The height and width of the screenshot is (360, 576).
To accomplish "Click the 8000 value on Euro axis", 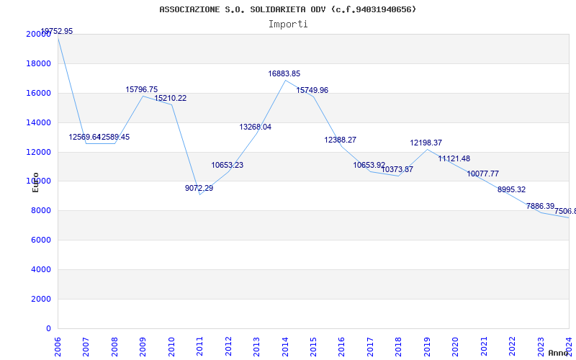I will tap(41, 210).
